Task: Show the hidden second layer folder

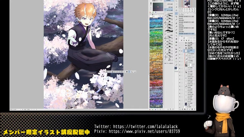Action: click(180, 45)
